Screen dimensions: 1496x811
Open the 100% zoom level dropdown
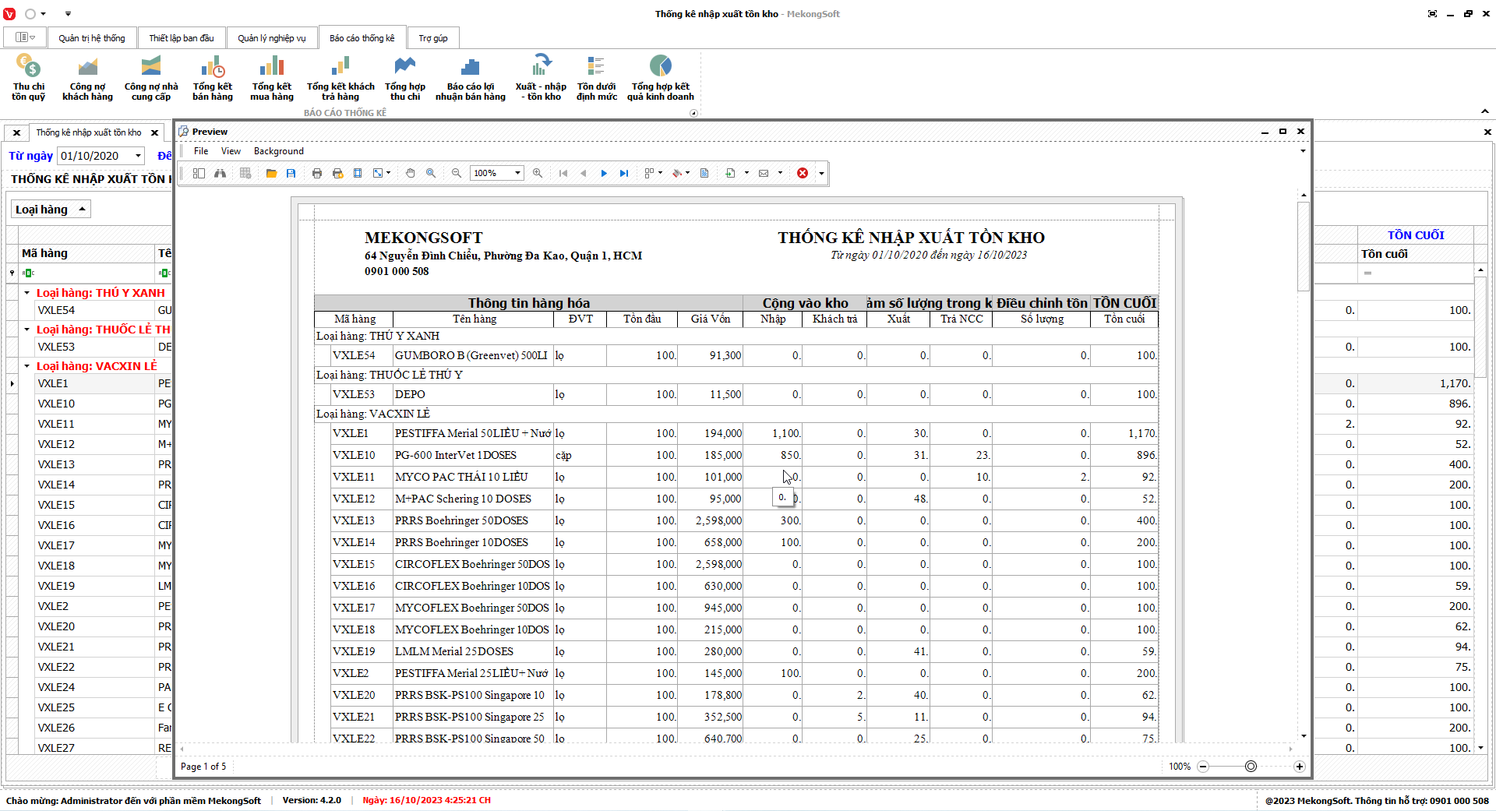click(517, 173)
